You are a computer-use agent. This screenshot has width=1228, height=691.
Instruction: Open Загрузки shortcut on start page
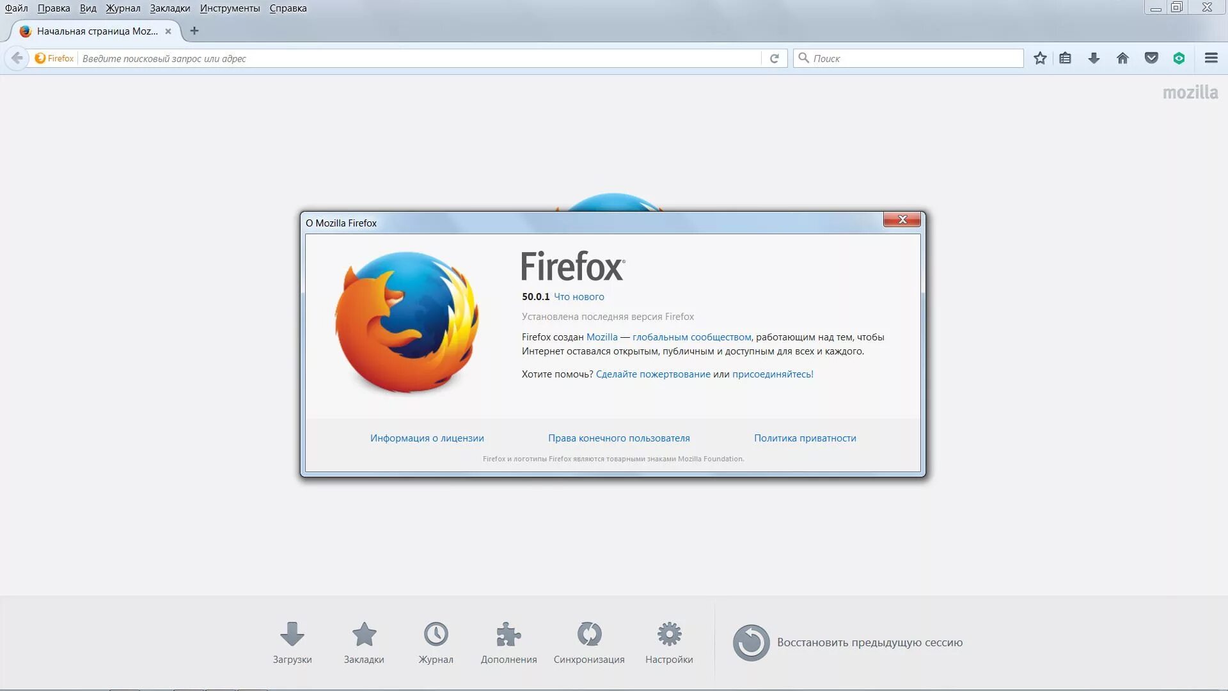coord(292,642)
